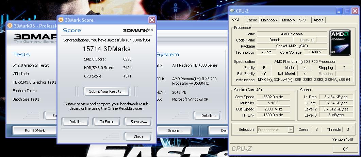The image size is (361, 157).
Task: Click the 15714 3DMarks score text
Action: (106, 49)
